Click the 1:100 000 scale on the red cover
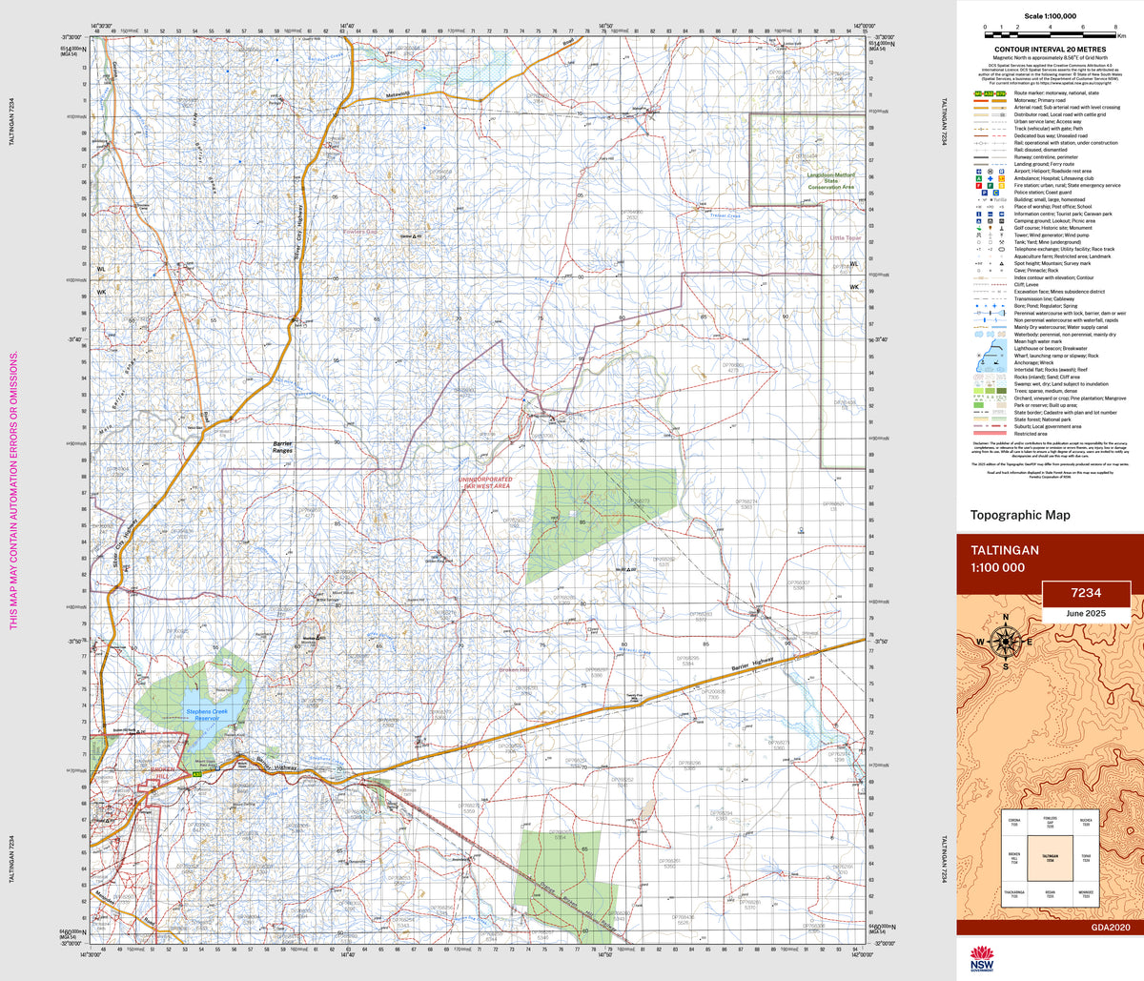 coord(998,567)
